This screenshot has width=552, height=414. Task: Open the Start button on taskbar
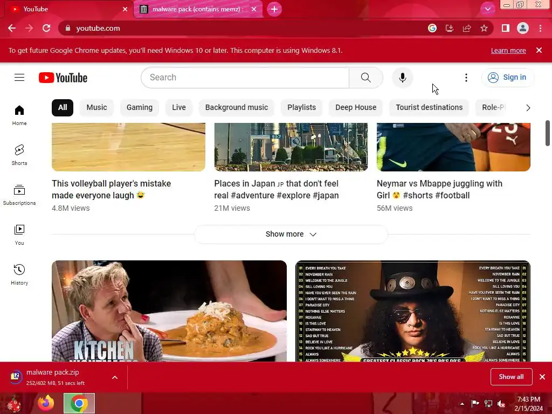[x=14, y=403]
